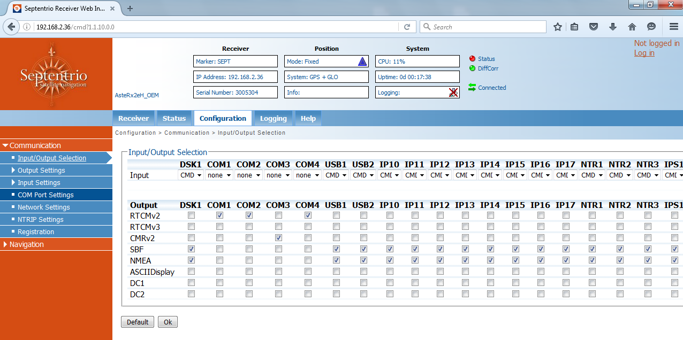
Task: Click the red Status indicator icon
Action: [473, 59]
